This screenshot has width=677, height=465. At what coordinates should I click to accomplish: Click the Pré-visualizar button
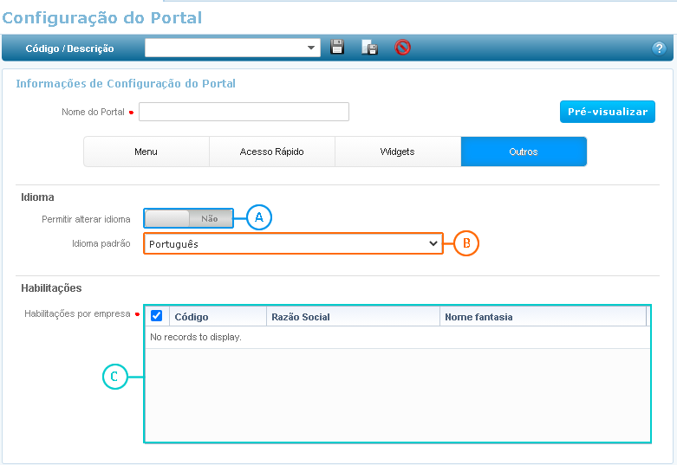pyautogui.click(x=607, y=112)
